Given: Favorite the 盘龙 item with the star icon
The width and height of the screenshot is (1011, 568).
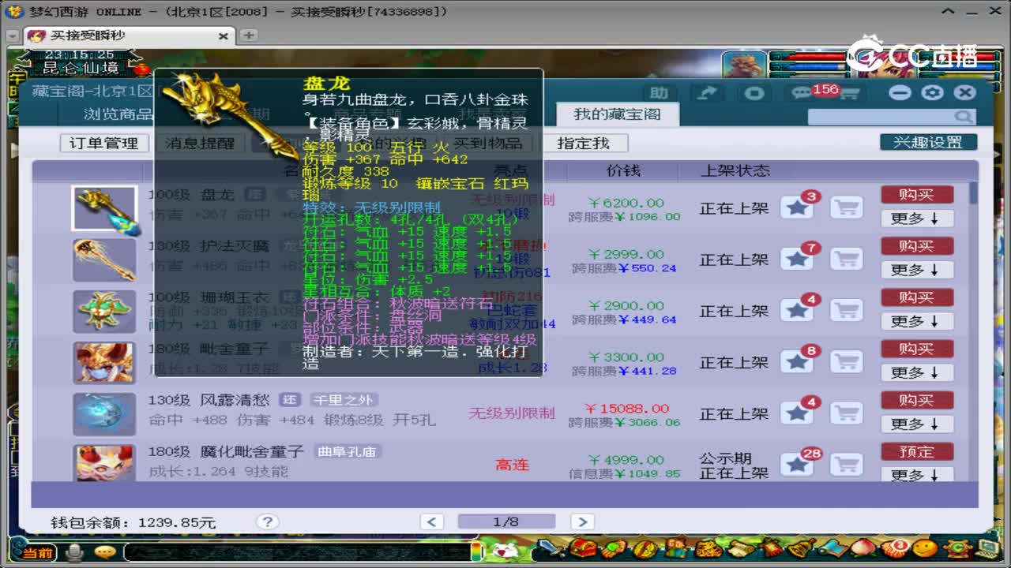Looking at the screenshot, I should pos(797,207).
